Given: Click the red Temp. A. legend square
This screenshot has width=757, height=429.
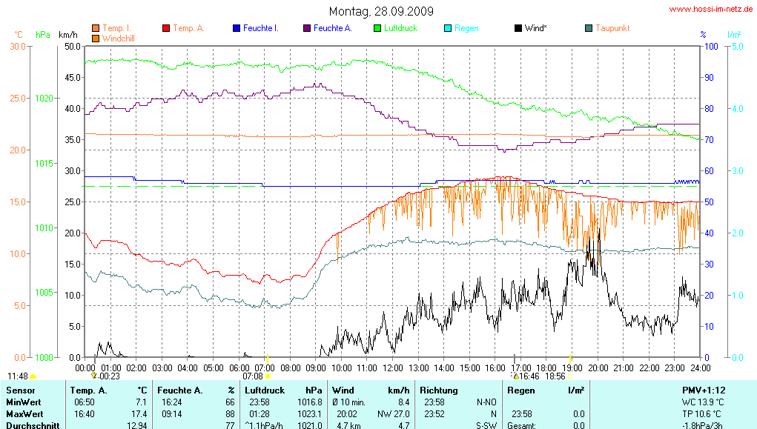Looking at the screenshot, I should pyautogui.click(x=166, y=28).
